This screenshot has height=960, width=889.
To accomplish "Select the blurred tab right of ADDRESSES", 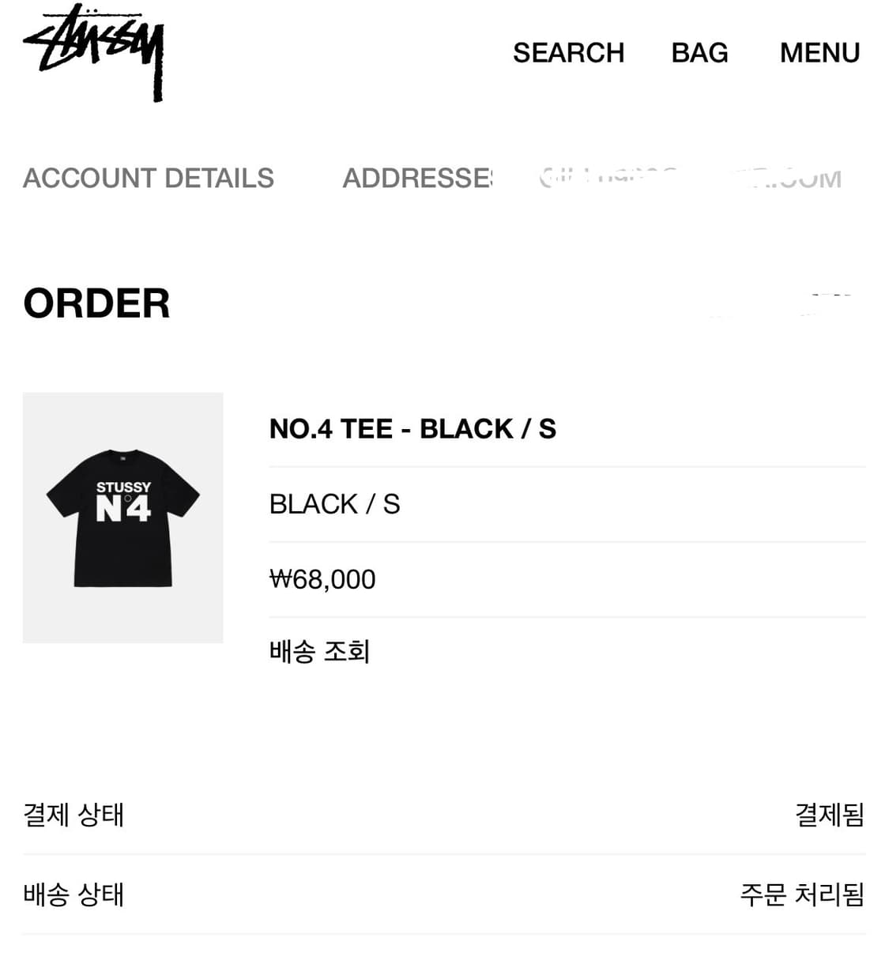I will coord(689,178).
